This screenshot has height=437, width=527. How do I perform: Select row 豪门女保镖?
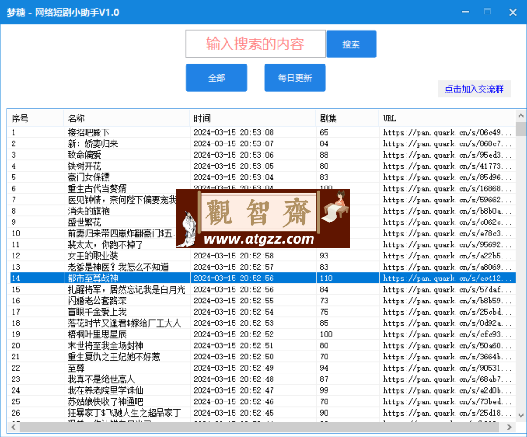point(262,177)
